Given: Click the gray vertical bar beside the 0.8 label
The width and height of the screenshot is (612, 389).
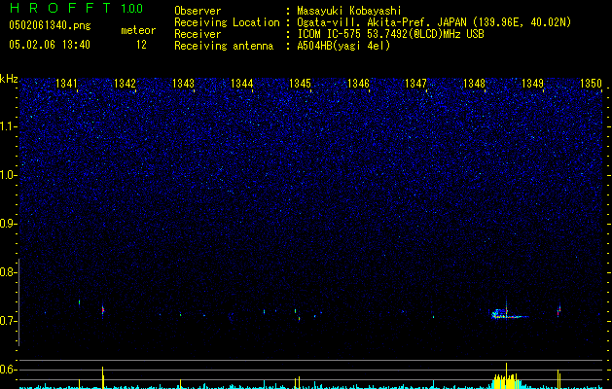Looking at the screenshot, I should coord(18,302).
